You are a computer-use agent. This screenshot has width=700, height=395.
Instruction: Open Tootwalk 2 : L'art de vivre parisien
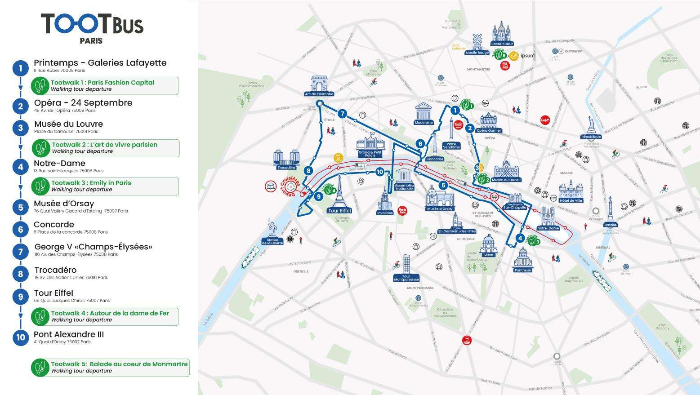pyautogui.click(x=106, y=148)
